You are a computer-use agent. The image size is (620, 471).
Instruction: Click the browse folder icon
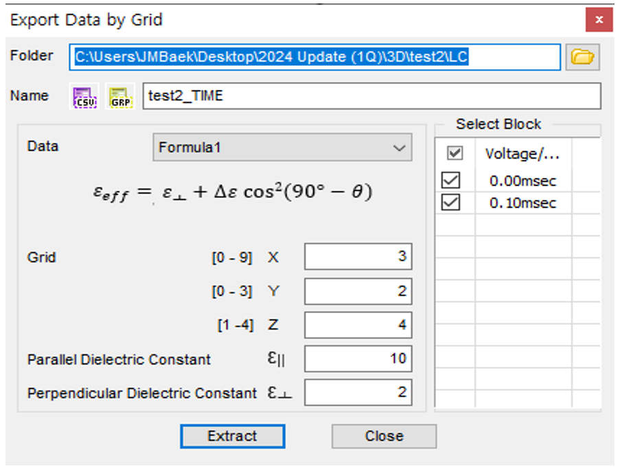click(582, 58)
